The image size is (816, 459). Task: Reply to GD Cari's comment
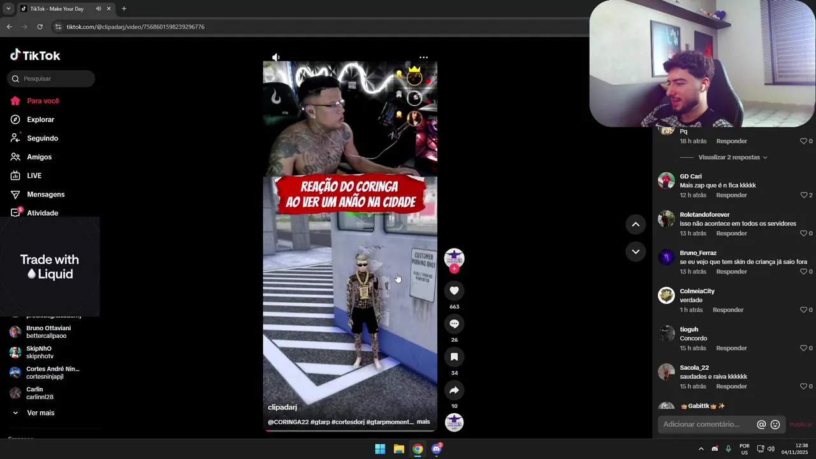point(731,195)
